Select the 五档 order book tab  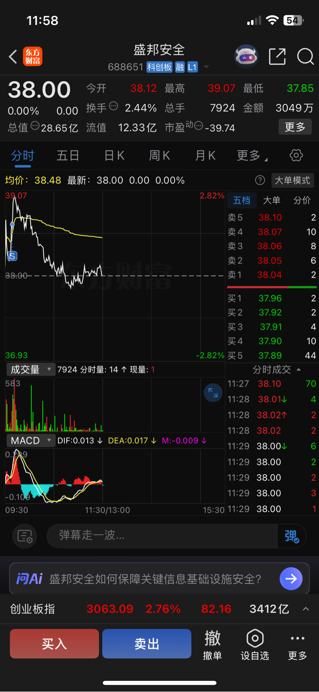click(241, 201)
